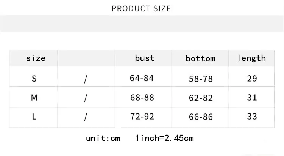This screenshot has height=156, width=284.
Task: Click length value 31
Action: [252, 98]
